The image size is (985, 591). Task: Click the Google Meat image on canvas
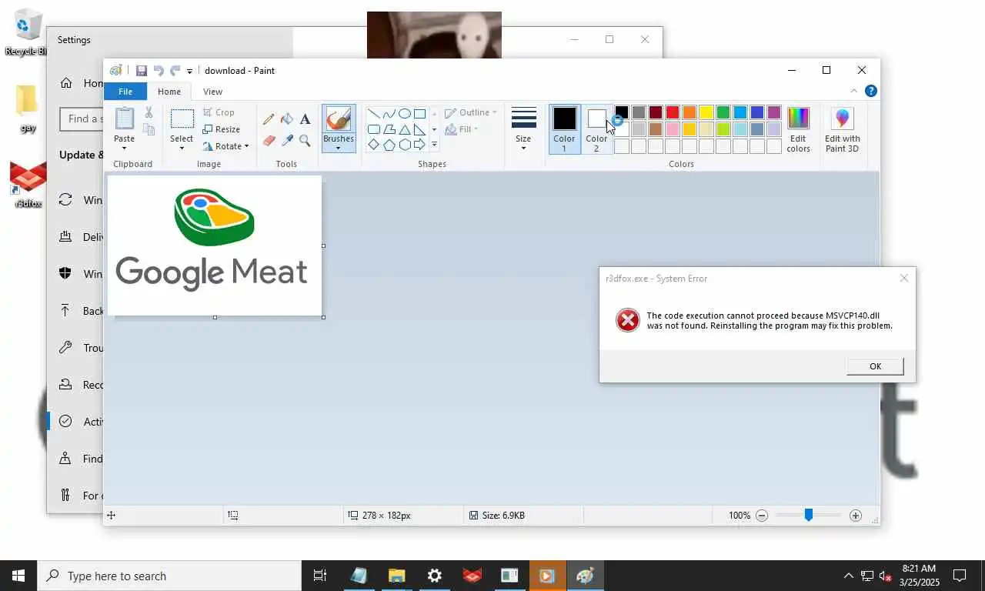214,245
